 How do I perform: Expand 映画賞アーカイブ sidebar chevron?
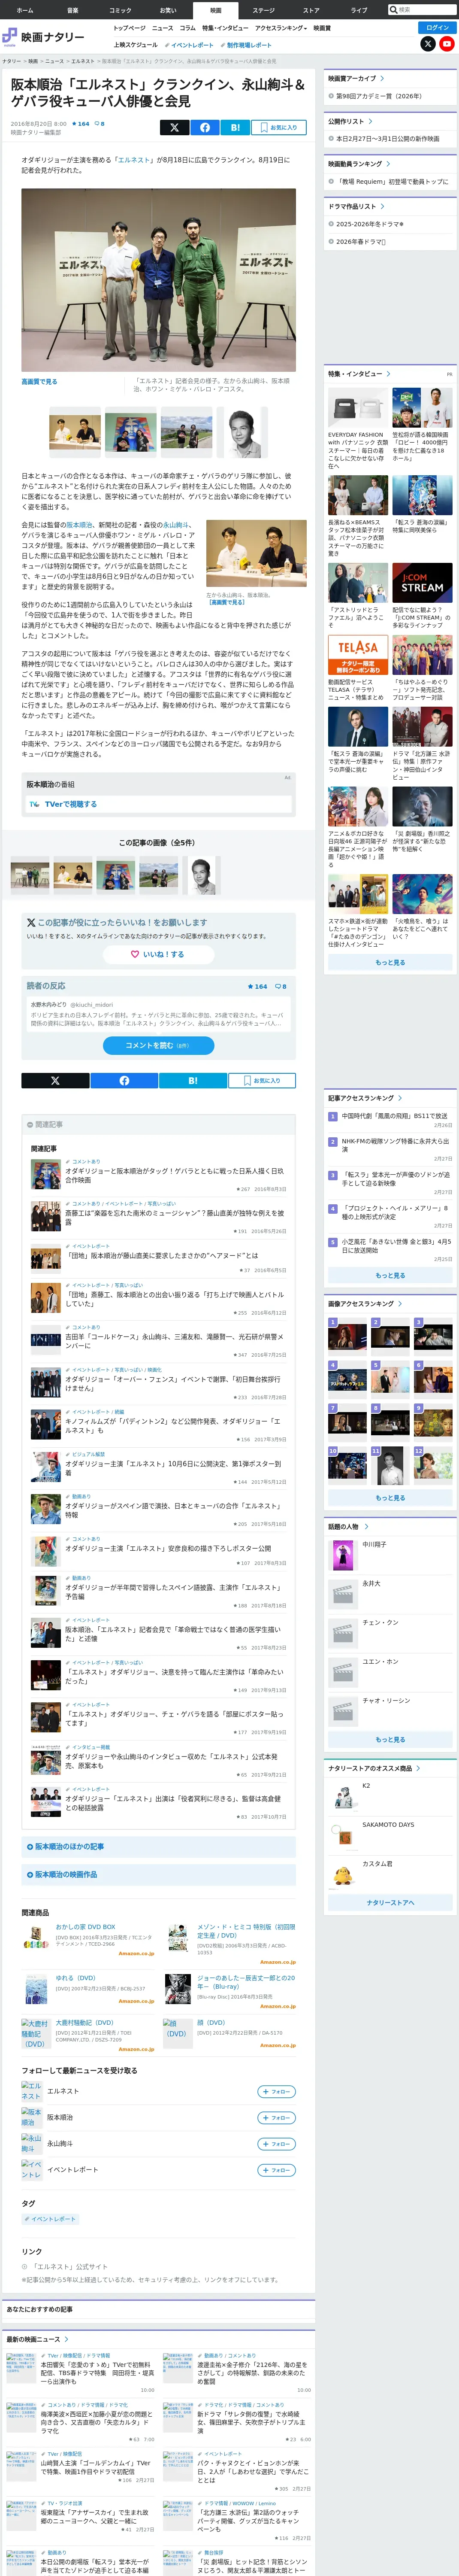[x=382, y=78]
